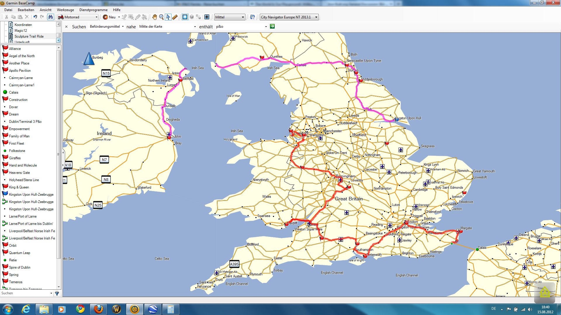Expand the City Navigator map product dropdown

[289, 17]
